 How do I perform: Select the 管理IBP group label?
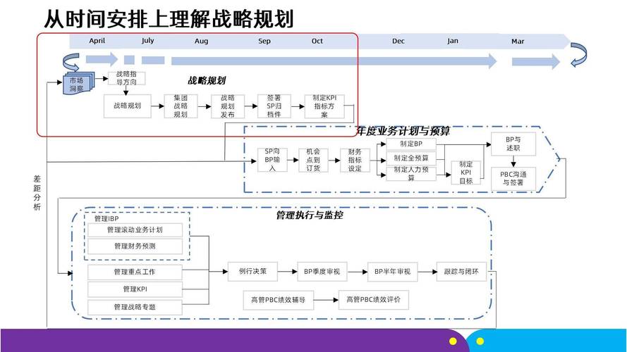tap(106, 219)
